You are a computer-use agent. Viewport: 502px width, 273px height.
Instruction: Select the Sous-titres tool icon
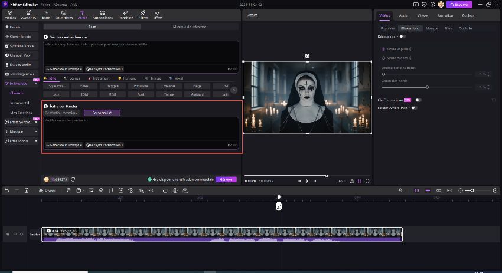point(64,14)
